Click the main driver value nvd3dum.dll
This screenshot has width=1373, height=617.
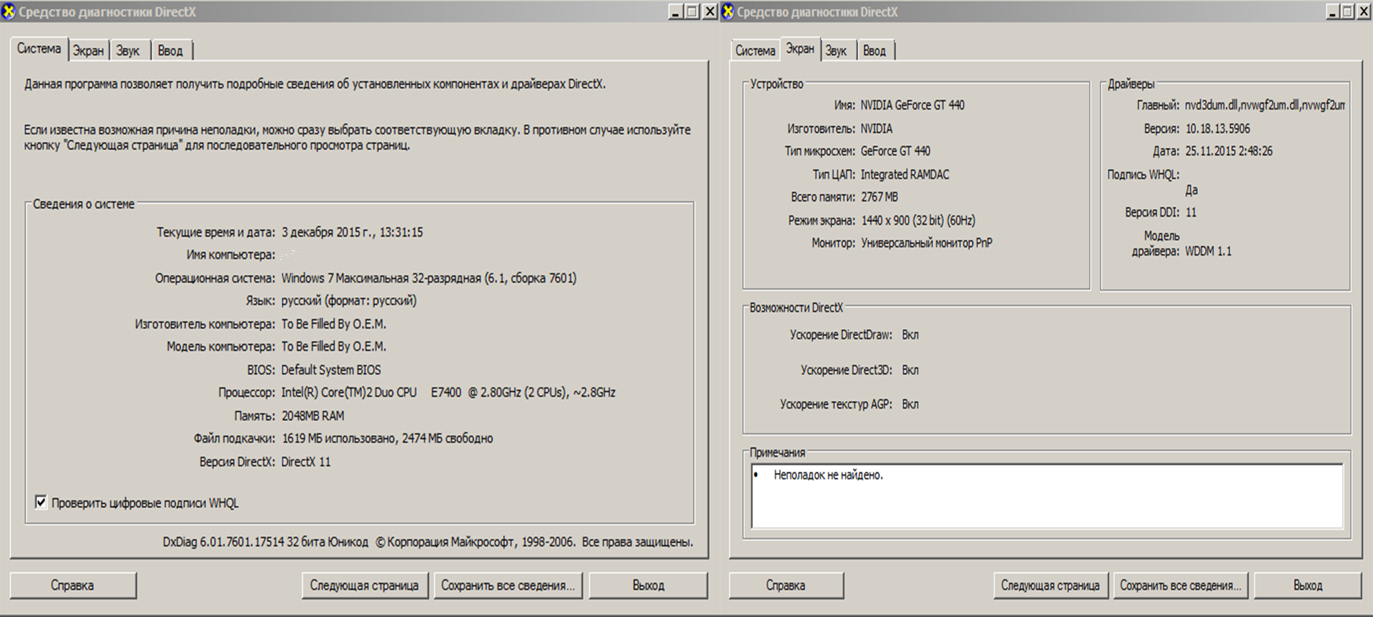pyautogui.click(x=1265, y=106)
